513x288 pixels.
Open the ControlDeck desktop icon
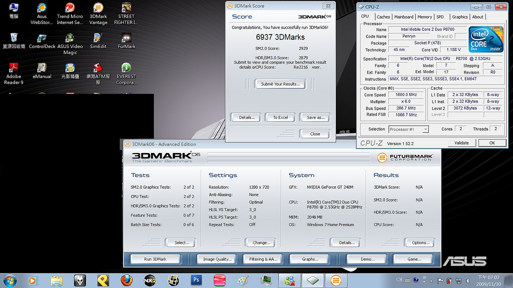42,41
